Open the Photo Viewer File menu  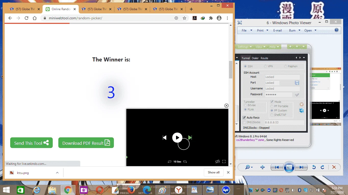[x=247, y=30]
